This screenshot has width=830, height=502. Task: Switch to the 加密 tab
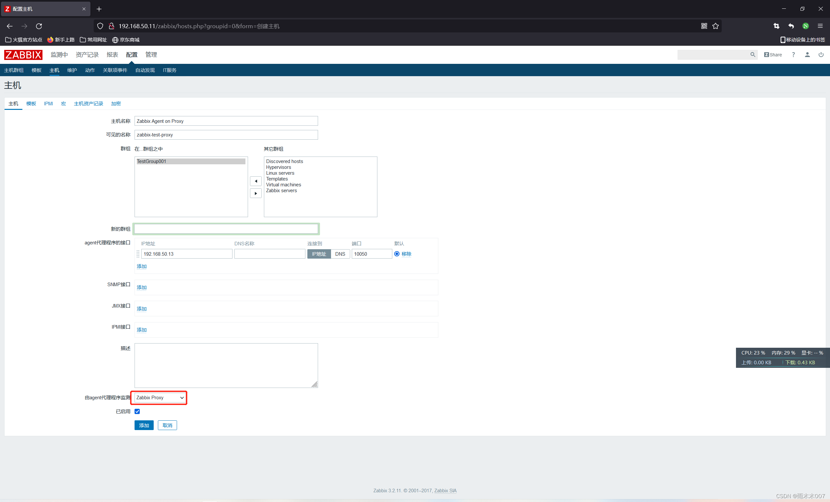point(116,103)
